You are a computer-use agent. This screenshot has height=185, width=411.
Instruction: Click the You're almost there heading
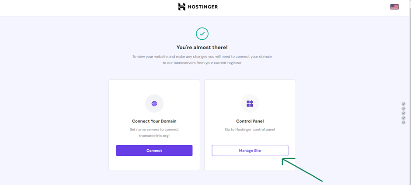tap(202, 48)
